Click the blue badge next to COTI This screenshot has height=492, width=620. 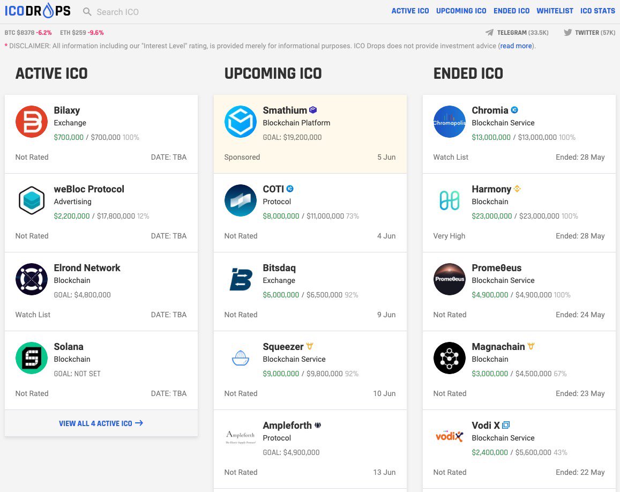click(290, 189)
